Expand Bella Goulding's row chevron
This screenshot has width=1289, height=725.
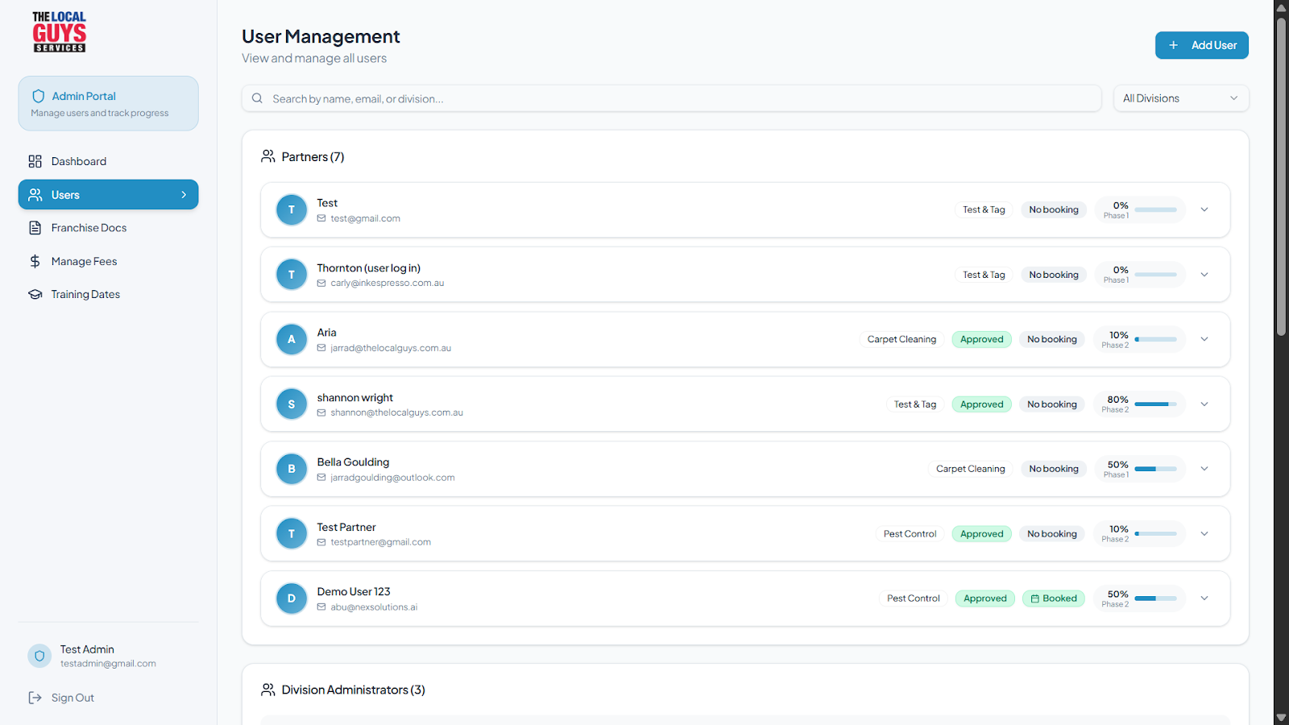(x=1204, y=469)
